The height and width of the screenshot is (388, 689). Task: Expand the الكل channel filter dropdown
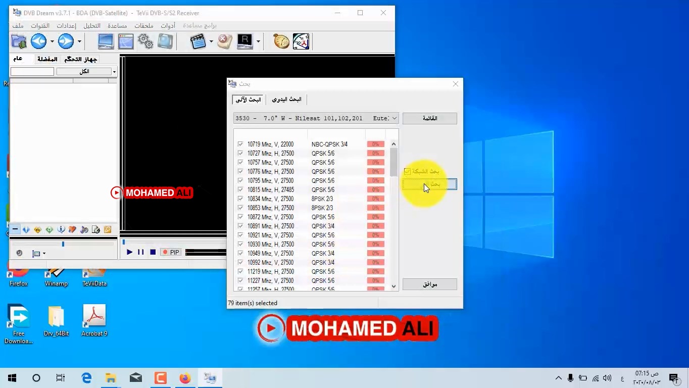pyautogui.click(x=114, y=72)
